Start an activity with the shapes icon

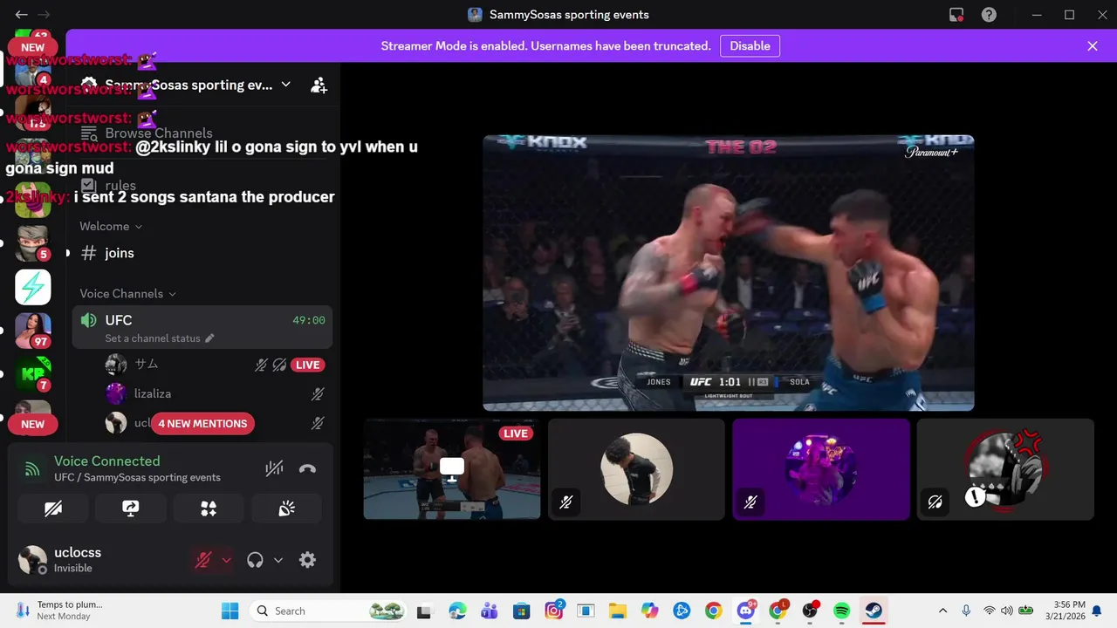click(209, 509)
